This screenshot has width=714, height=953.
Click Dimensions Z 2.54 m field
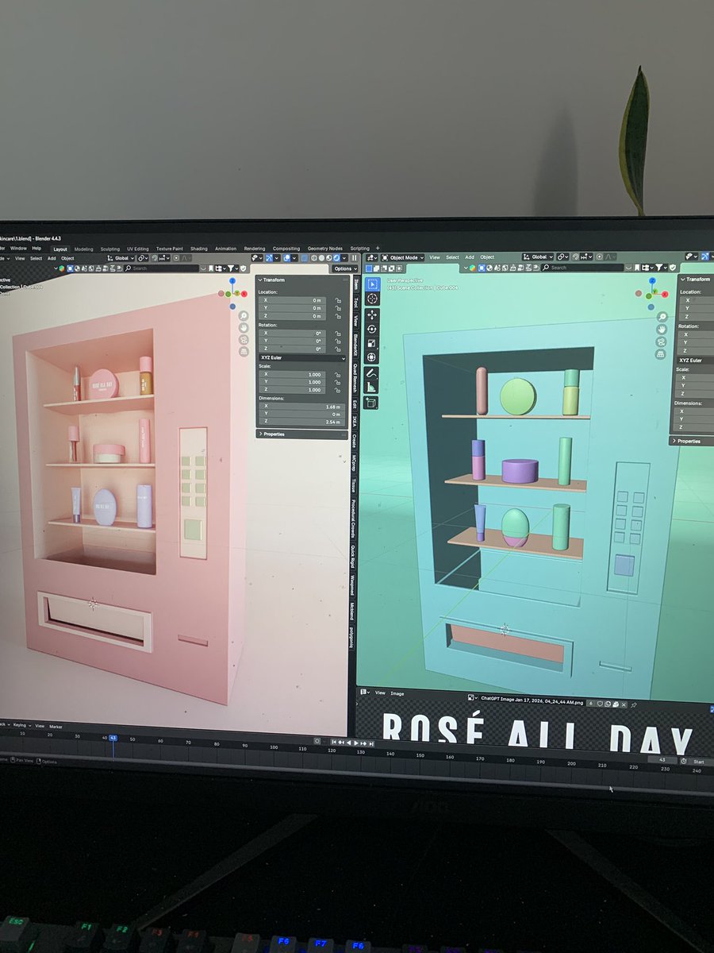[301, 422]
